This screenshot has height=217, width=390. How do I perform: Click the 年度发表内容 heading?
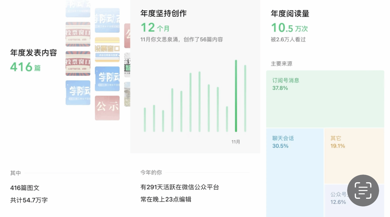tap(33, 53)
